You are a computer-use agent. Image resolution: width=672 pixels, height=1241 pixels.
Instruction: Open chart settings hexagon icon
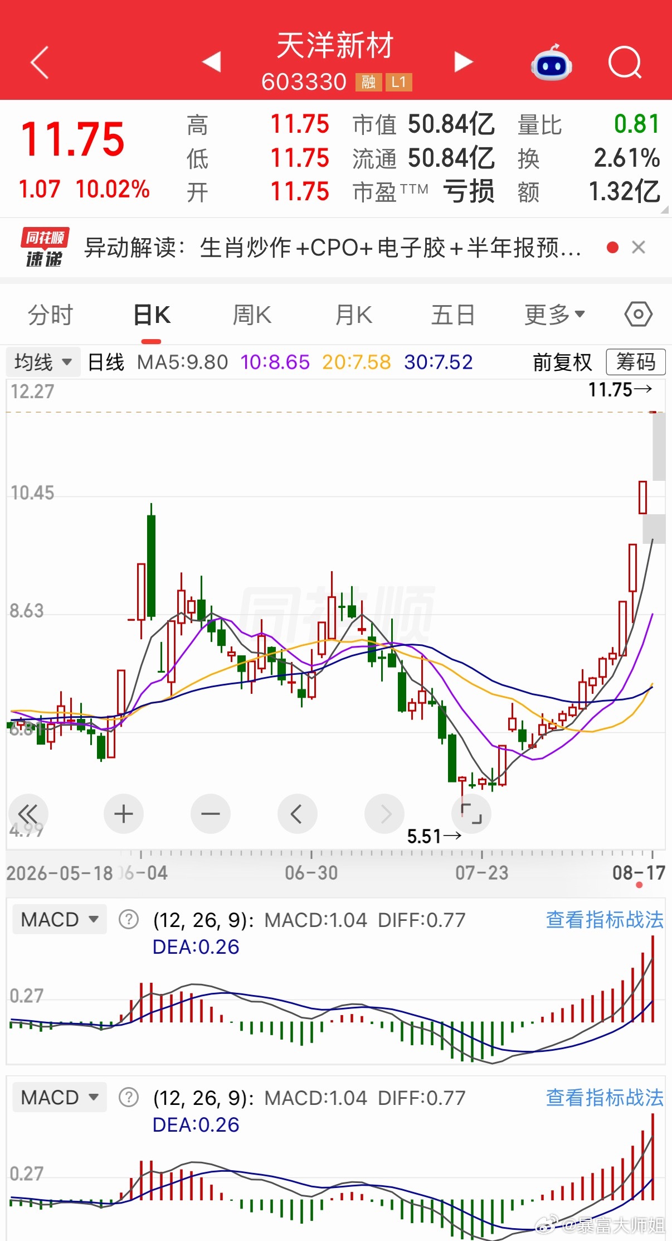click(638, 315)
